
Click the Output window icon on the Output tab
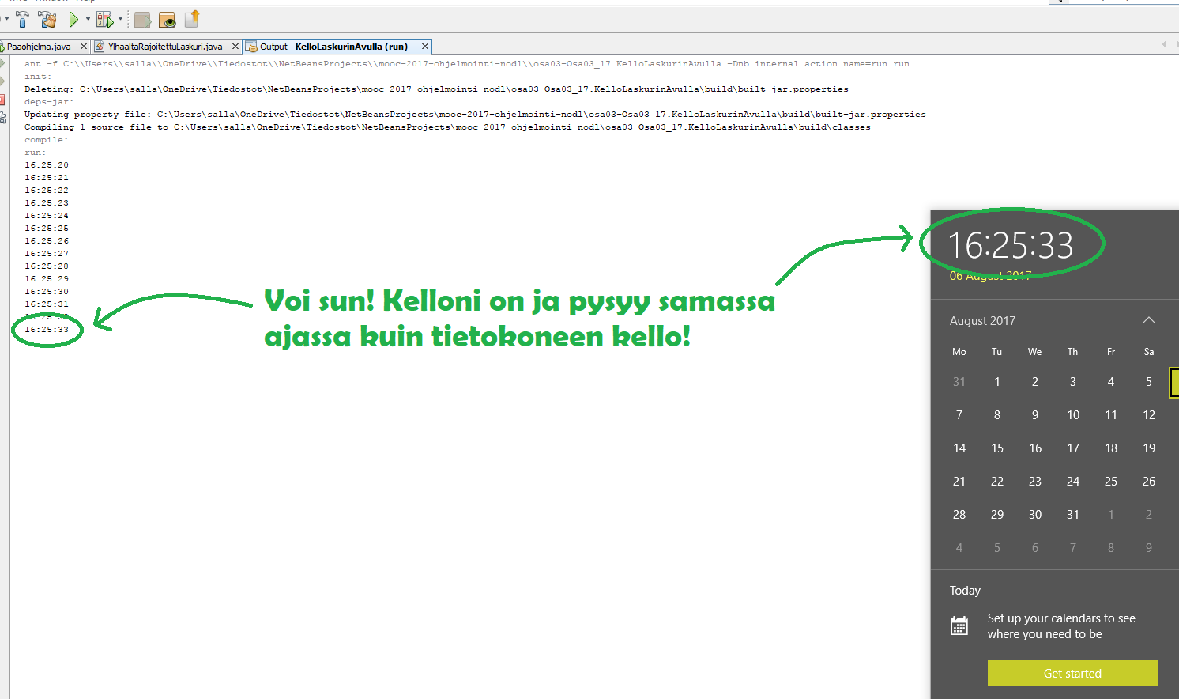coord(251,47)
